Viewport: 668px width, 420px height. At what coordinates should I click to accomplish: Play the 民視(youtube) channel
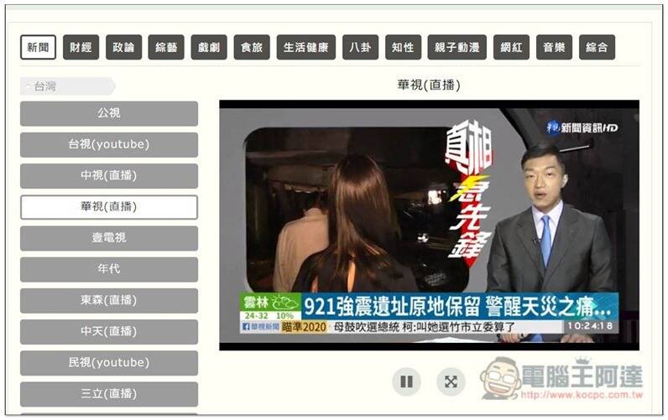109,363
